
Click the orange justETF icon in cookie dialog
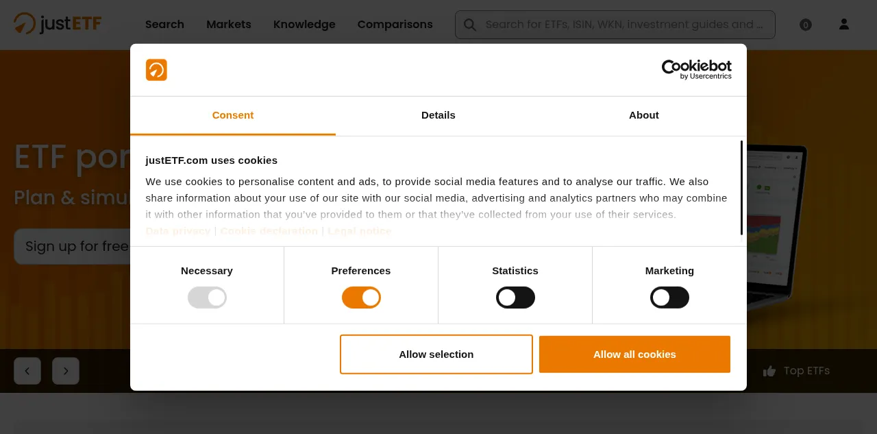(156, 70)
